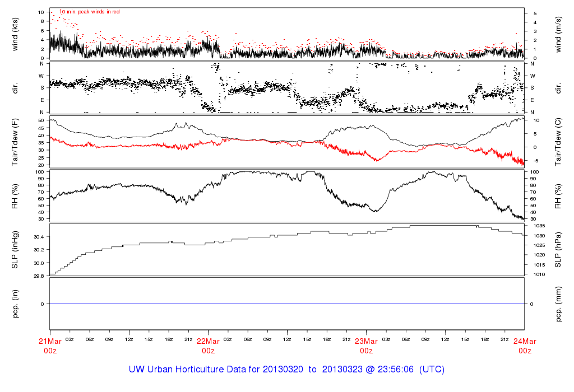Click the '10' tick on wind kts axis

pyautogui.click(x=41, y=12)
